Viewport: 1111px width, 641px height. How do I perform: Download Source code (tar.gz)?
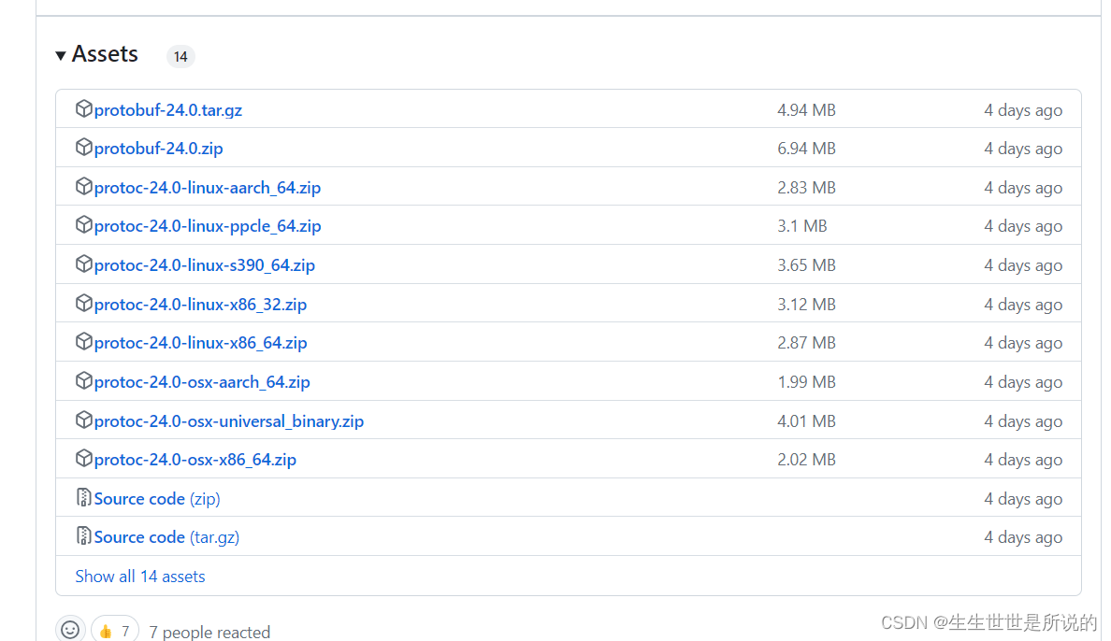pyautogui.click(x=166, y=537)
